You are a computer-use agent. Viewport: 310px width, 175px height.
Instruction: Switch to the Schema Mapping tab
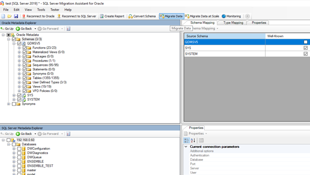click(202, 23)
